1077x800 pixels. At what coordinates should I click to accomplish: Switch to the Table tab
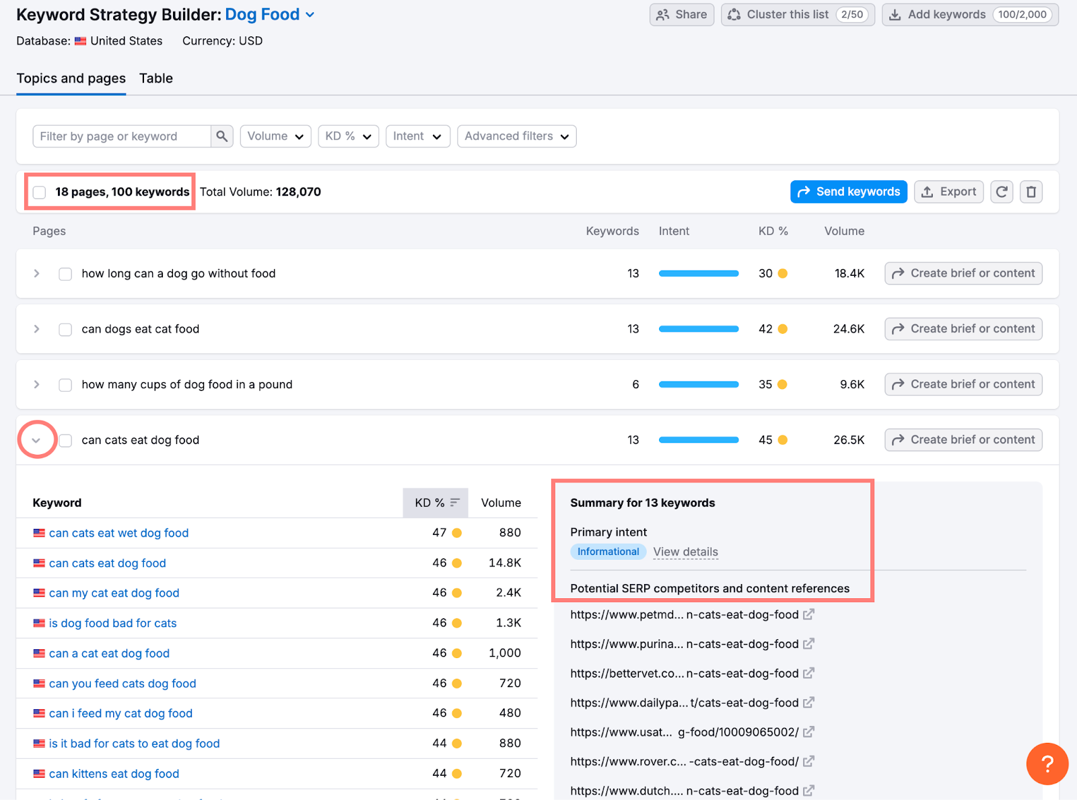point(155,78)
